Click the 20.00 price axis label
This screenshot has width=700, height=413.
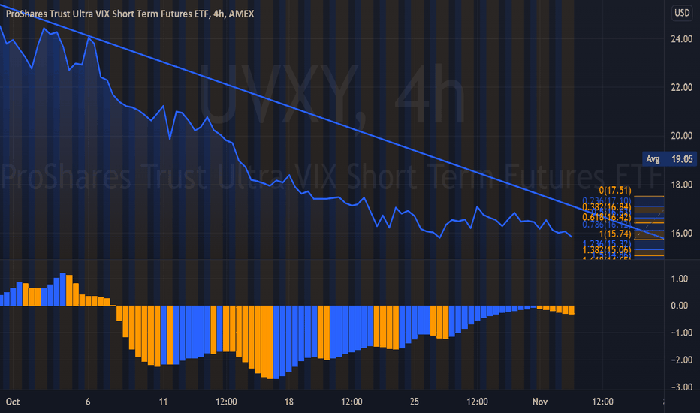682,136
